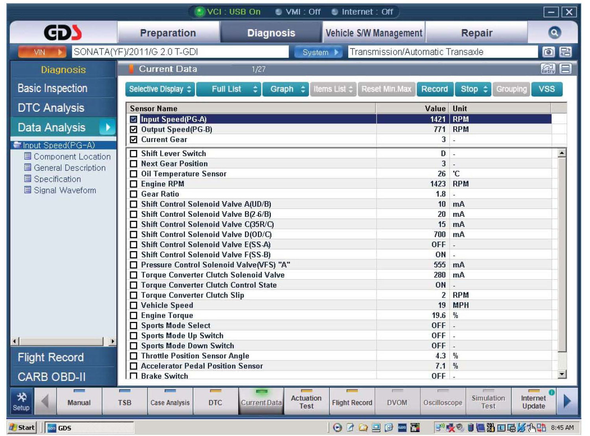The height and width of the screenshot is (436, 590).
Task: Open the Preparation tab
Action: tap(168, 33)
